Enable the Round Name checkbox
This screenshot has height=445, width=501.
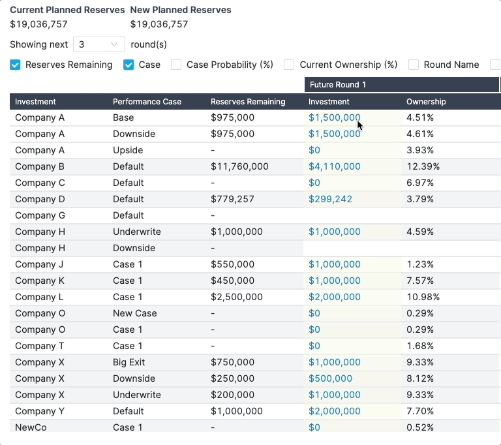click(x=413, y=65)
